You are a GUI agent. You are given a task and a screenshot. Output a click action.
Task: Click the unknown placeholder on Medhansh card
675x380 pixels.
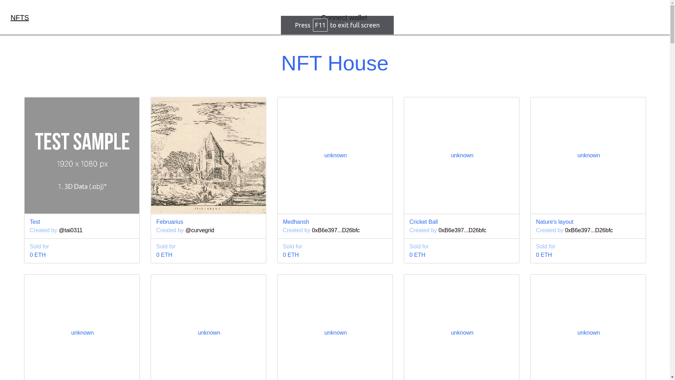point(335,156)
